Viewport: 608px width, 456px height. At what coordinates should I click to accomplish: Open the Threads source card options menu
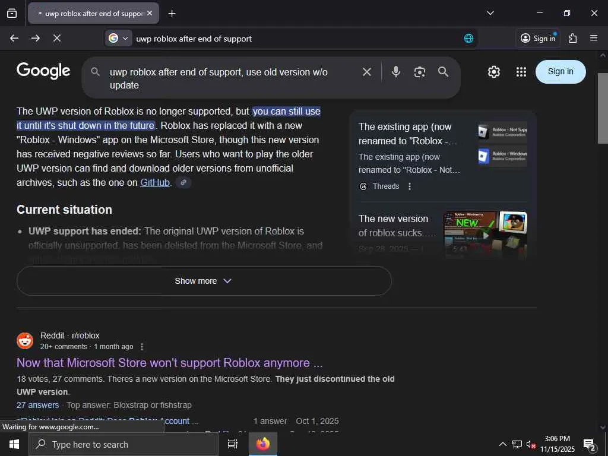[410, 186]
